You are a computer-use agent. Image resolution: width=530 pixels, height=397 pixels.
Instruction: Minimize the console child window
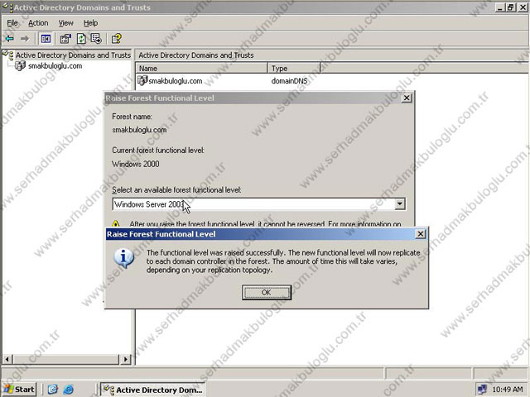click(500, 7)
